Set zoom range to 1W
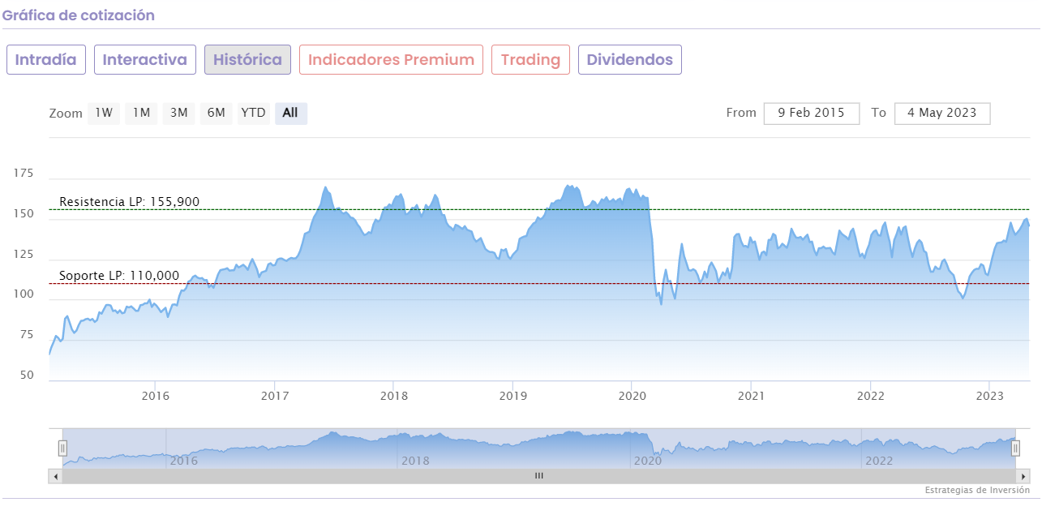 (x=104, y=114)
